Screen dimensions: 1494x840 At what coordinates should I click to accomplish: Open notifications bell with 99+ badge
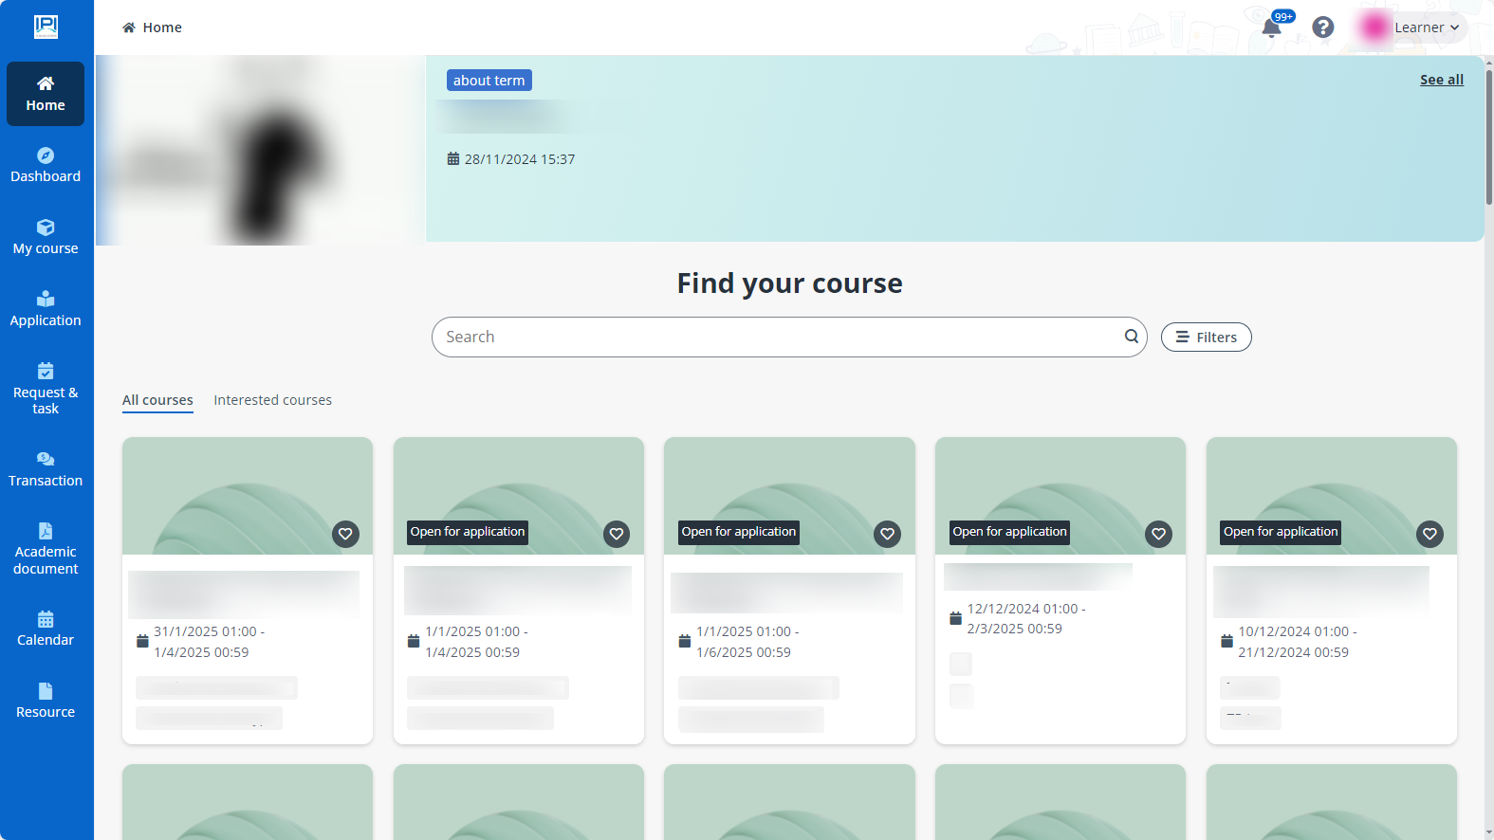[x=1272, y=27]
